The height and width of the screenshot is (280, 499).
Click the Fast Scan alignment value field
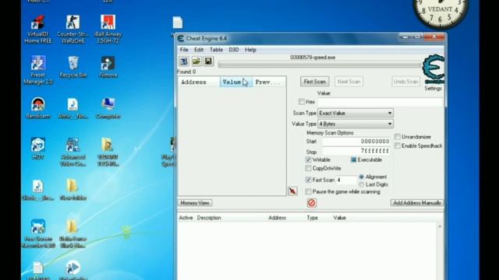click(x=346, y=180)
